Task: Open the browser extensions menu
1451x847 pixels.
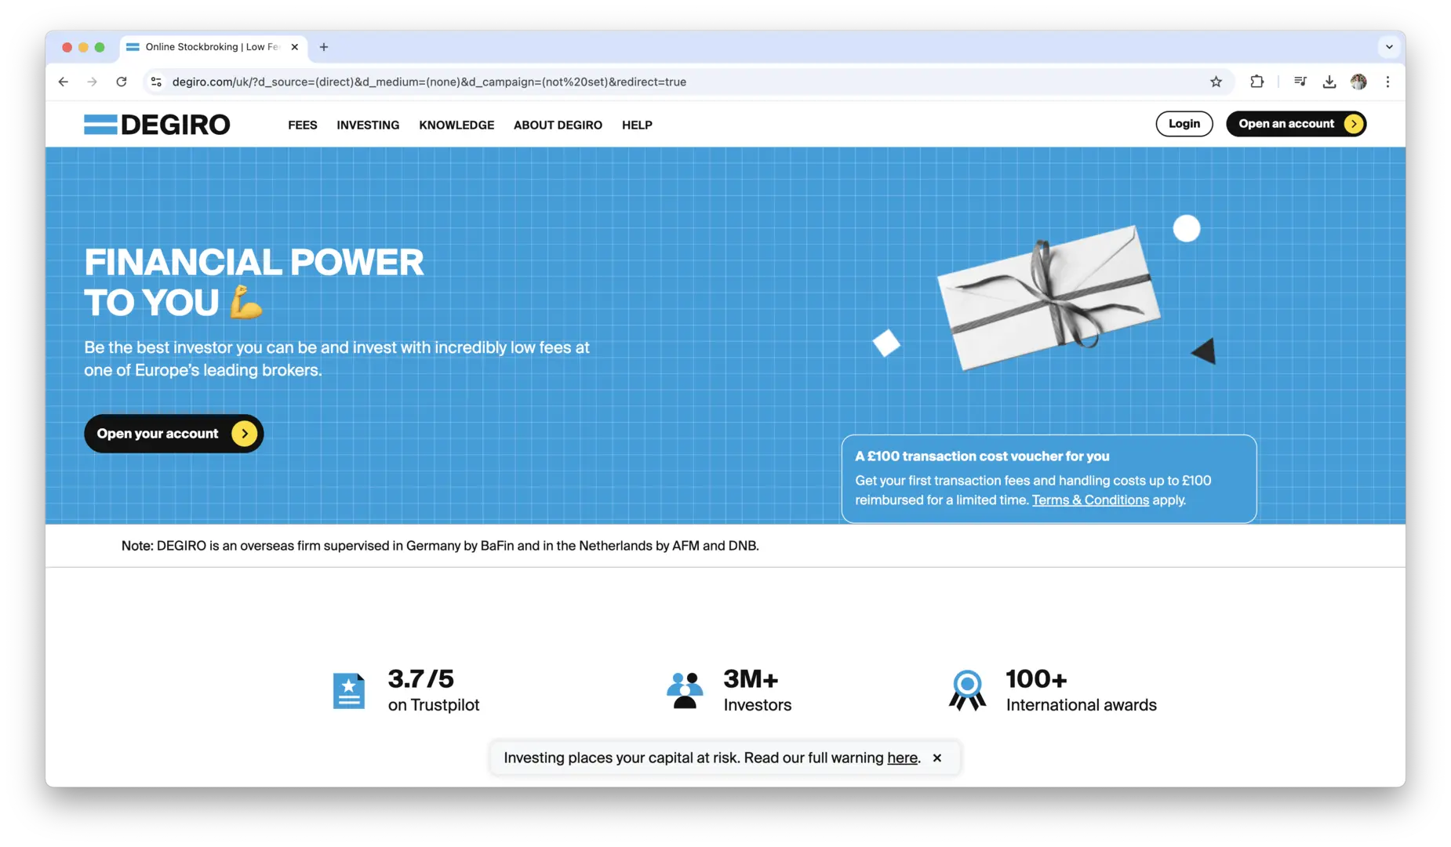Action: click(1256, 82)
